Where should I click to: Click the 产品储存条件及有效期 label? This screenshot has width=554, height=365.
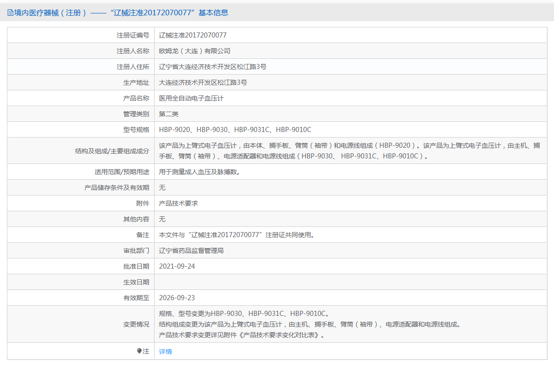pos(117,188)
